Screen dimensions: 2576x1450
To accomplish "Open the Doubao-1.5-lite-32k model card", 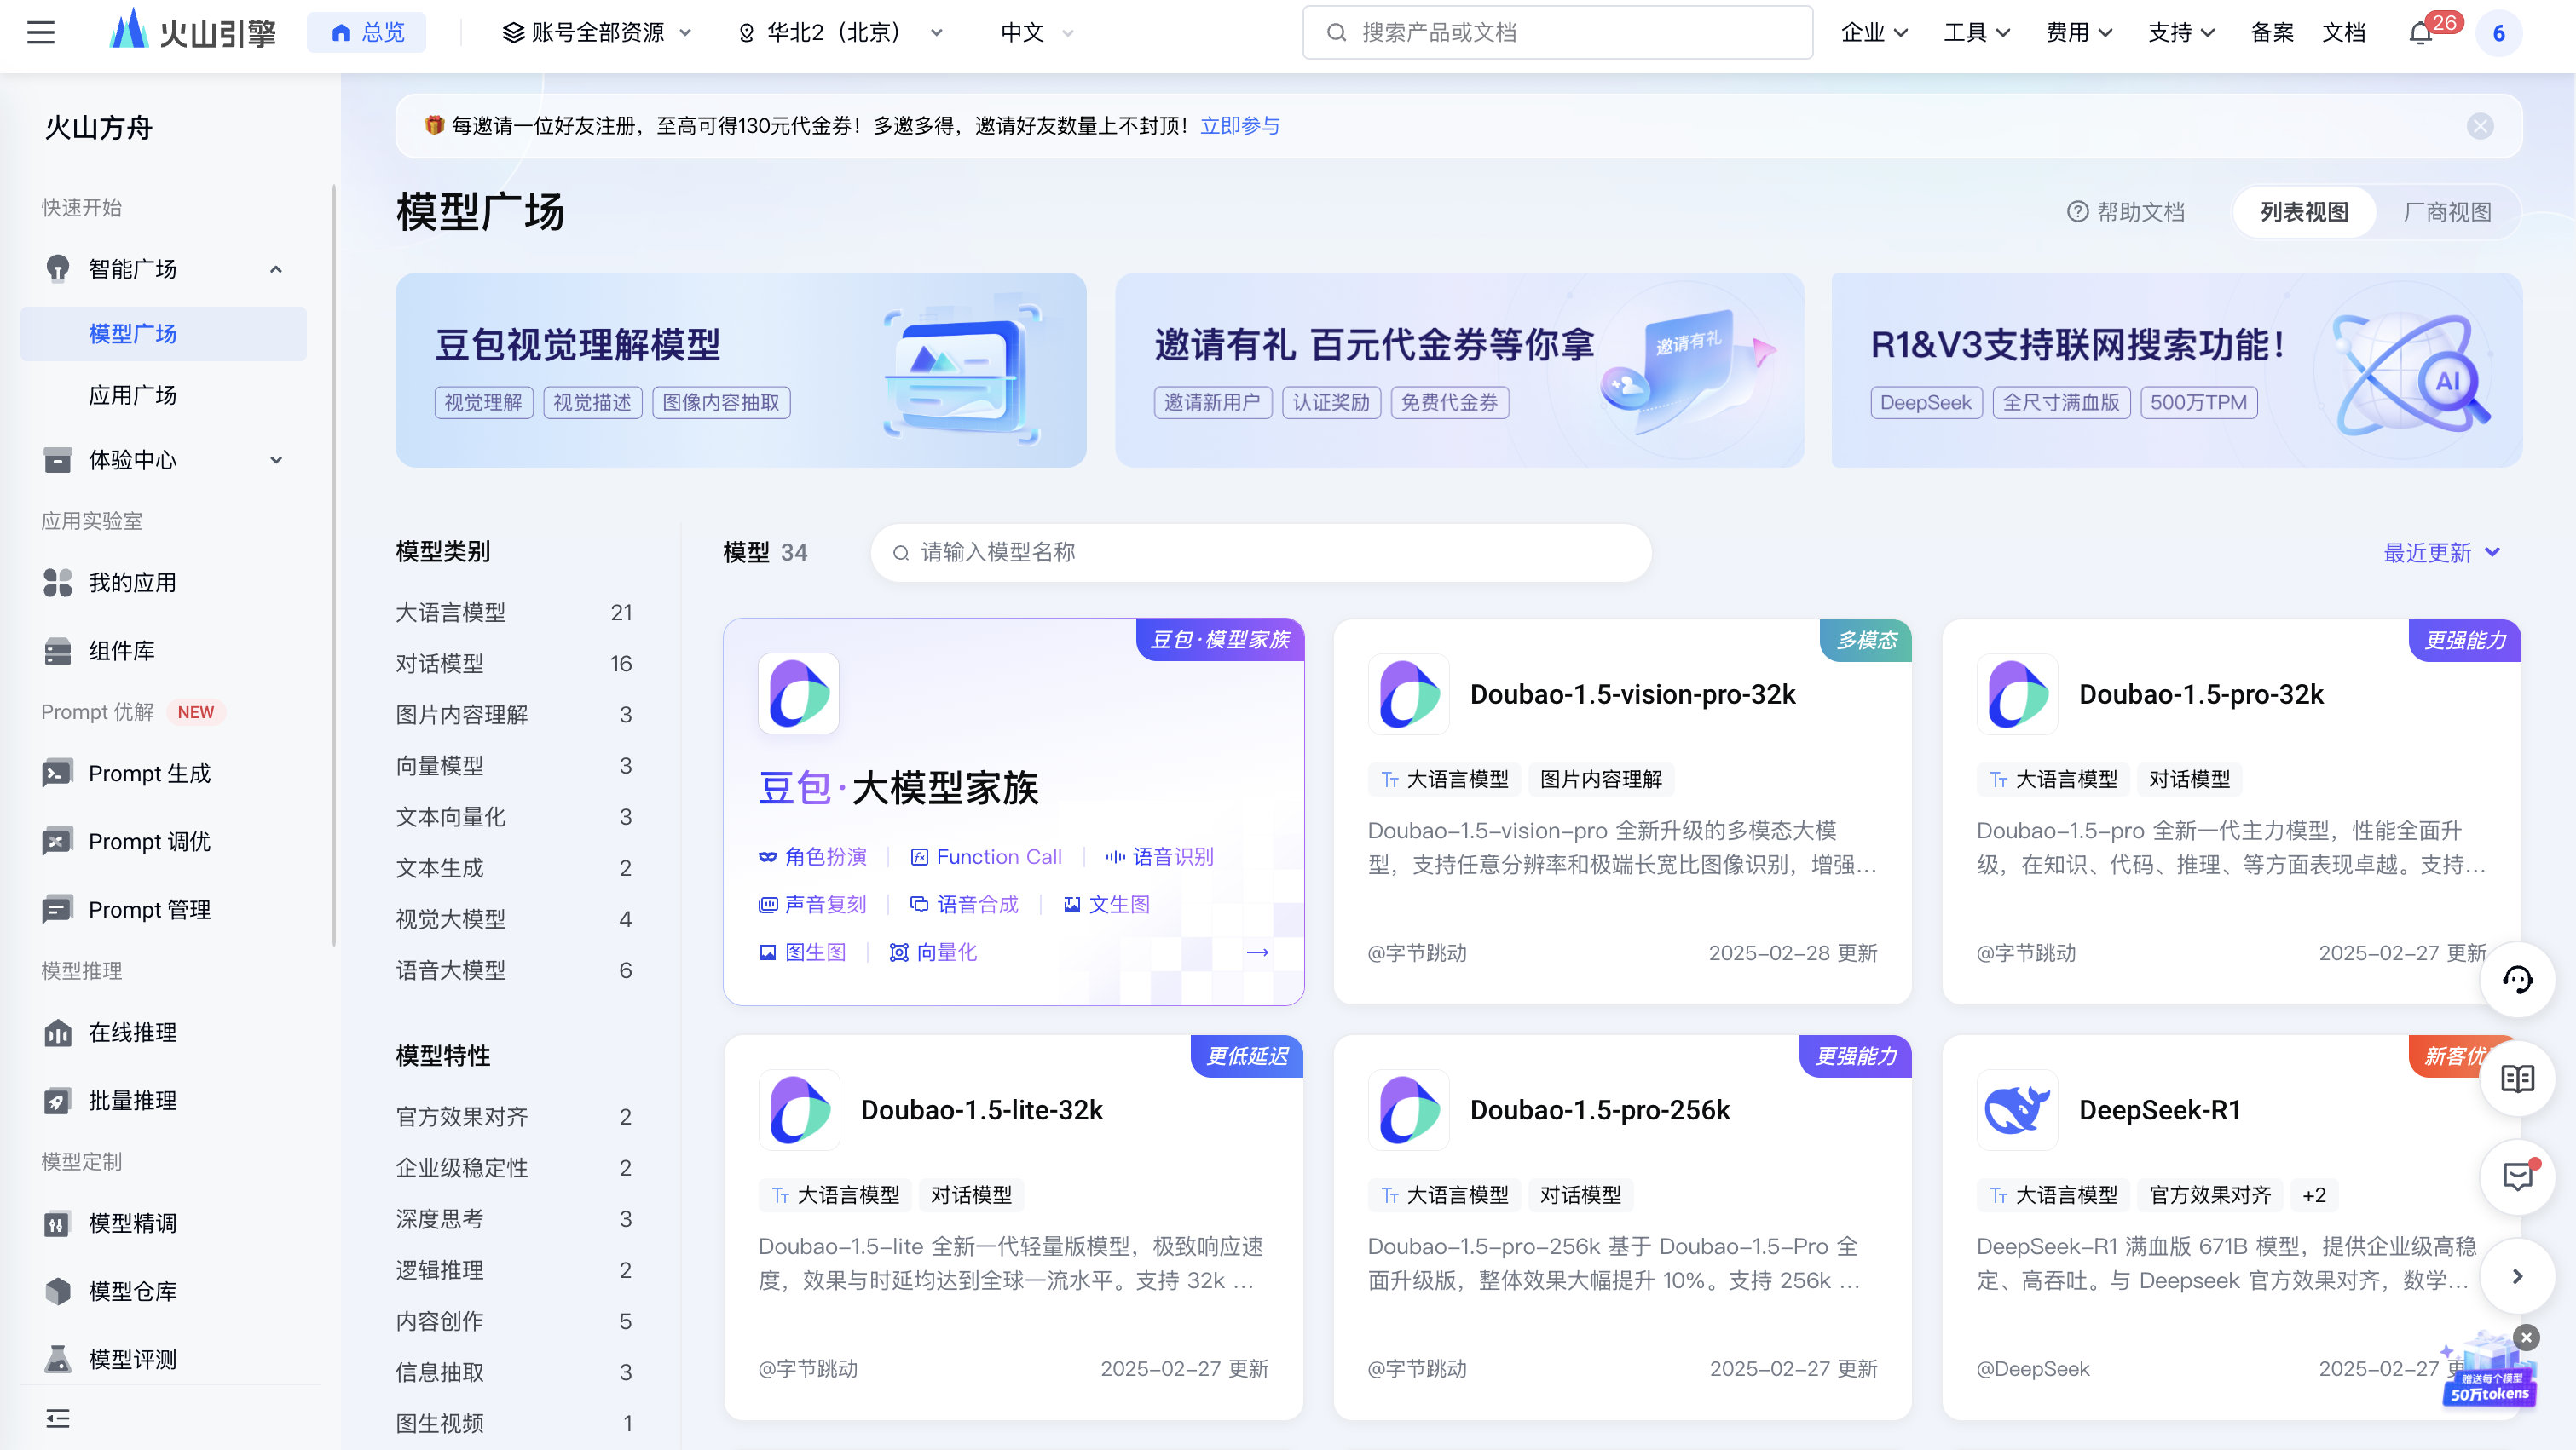I will click(1013, 1227).
